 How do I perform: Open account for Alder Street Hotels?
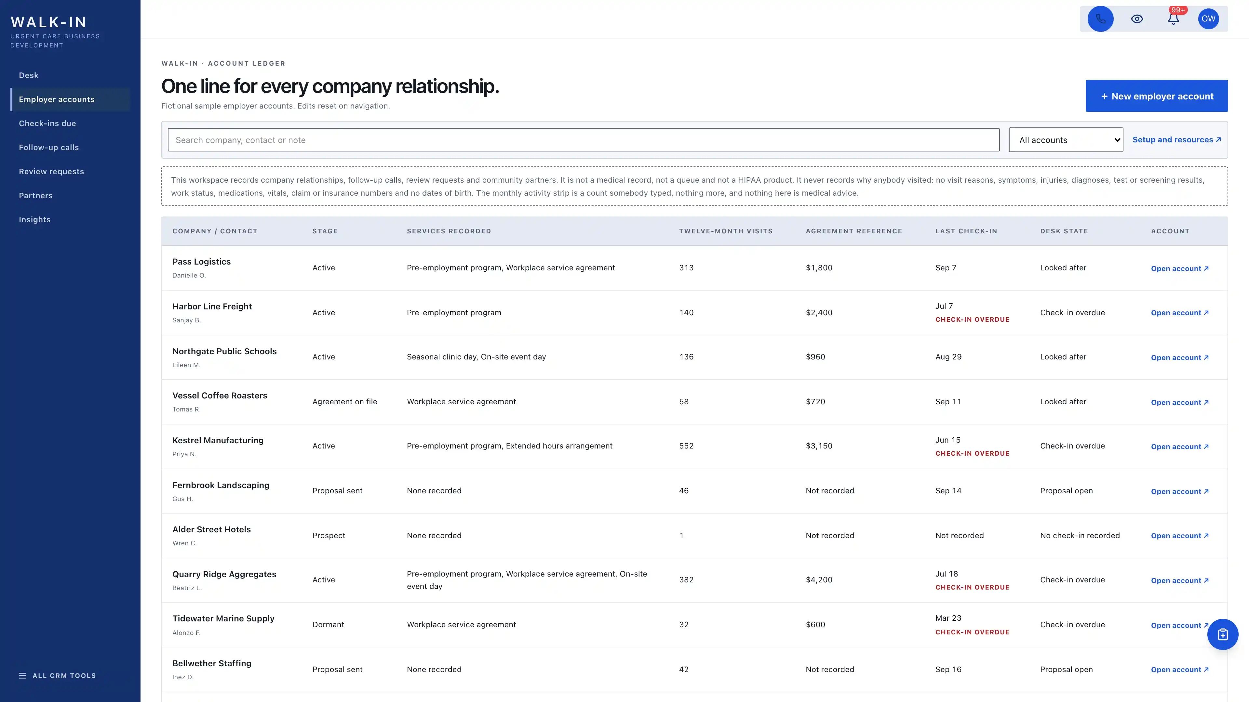point(1180,536)
